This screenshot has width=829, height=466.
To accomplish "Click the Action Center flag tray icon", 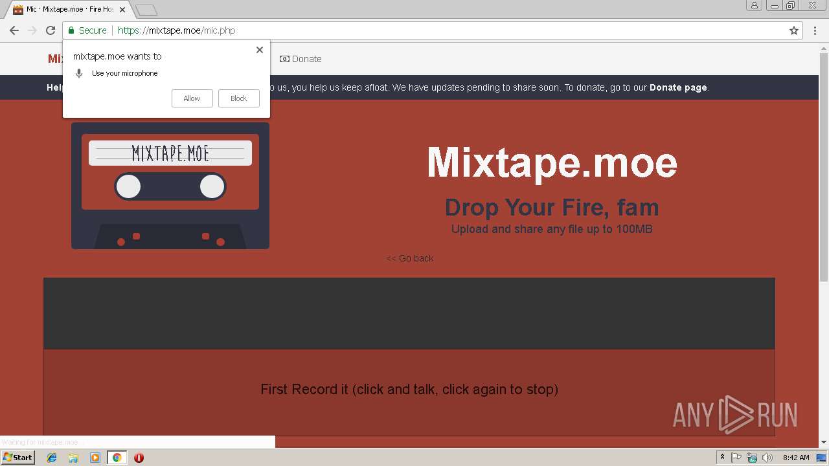I will pyautogui.click(x=736, y=458).
